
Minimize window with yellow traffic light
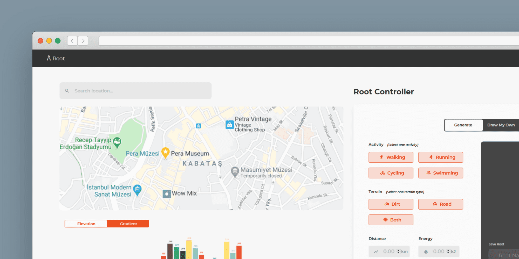(49, 41)
